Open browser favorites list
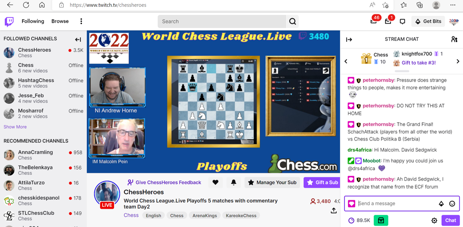 pos(404,5)
